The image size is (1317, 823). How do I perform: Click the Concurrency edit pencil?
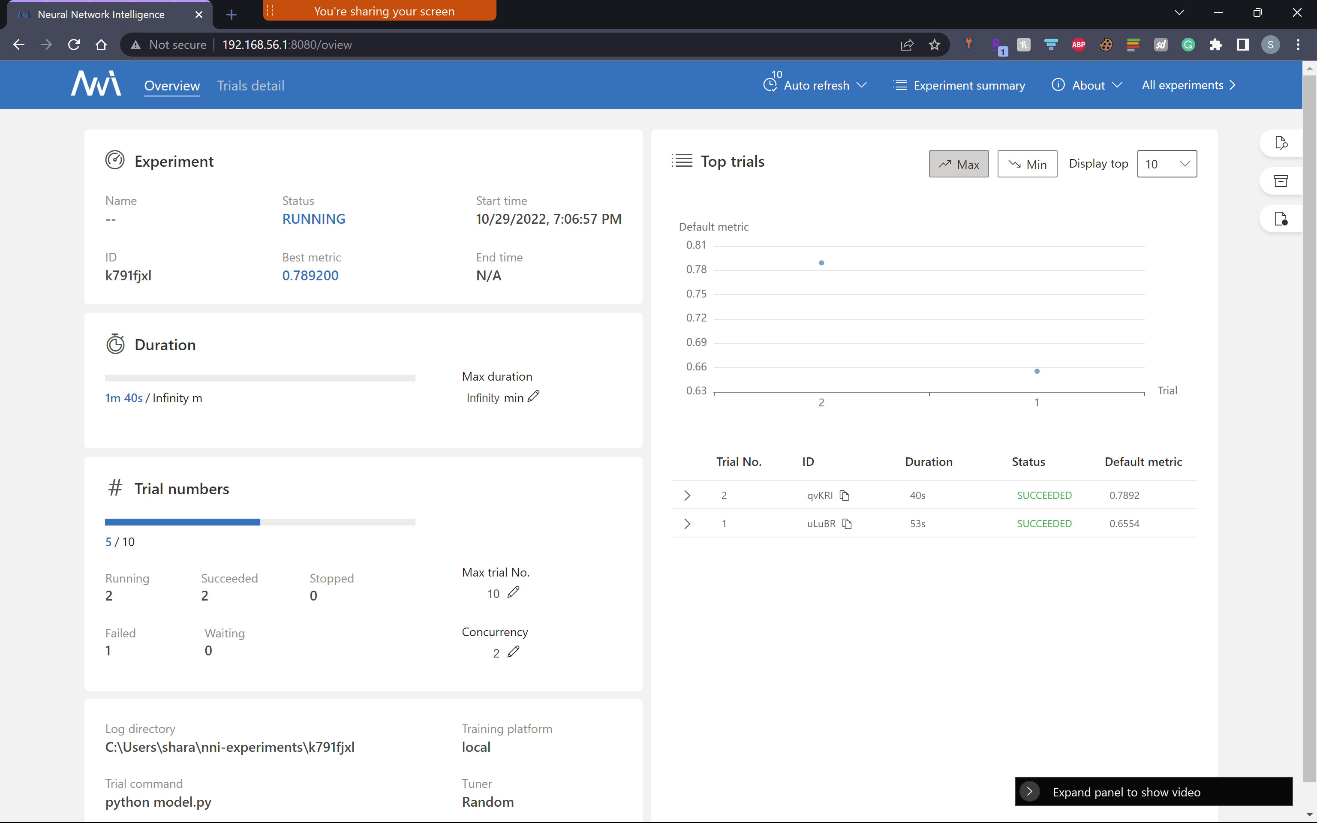(x=513, y=652)
